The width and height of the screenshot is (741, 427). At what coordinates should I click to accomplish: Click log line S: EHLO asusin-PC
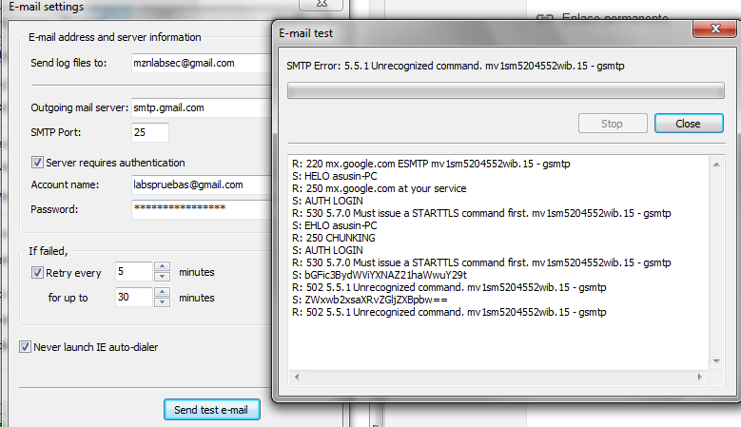point(335,225)
